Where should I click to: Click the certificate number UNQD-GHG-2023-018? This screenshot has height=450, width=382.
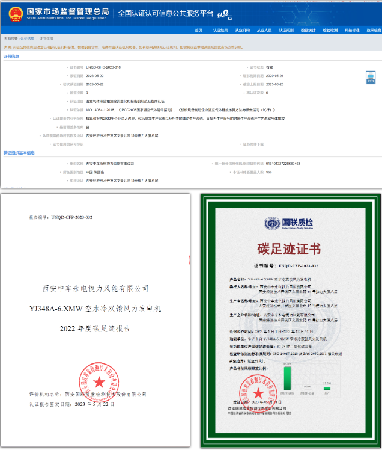click(103, 67)
